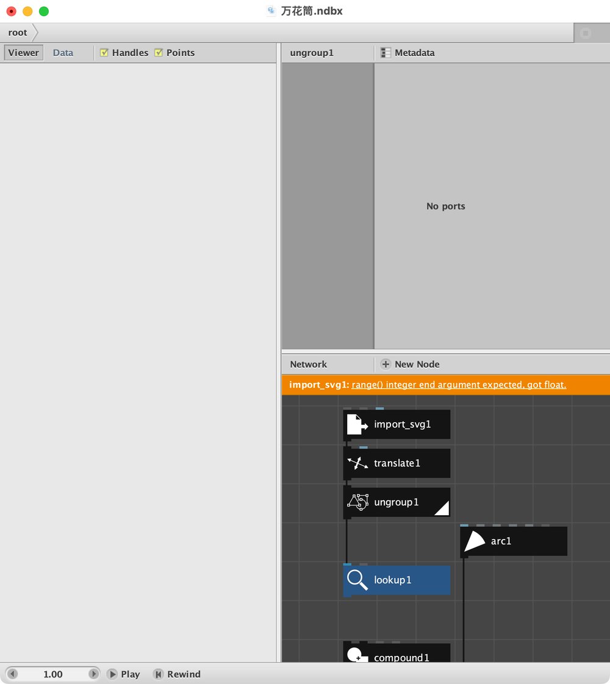Click the stop rendering icon in address bar
The width and height of the screenshot is (610, 684).
tap(586, 33)
